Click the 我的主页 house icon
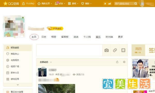This screenshot has width=155, height=93. (x=39, y=4)
